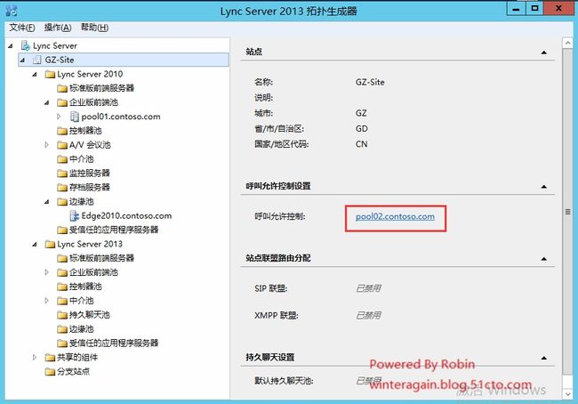Click the CN country code value
The image size is (578, 404).
pyautogui.click(x=361, y=144)
